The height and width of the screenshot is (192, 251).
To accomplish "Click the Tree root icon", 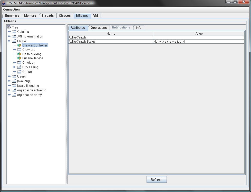I will [9, 27].
